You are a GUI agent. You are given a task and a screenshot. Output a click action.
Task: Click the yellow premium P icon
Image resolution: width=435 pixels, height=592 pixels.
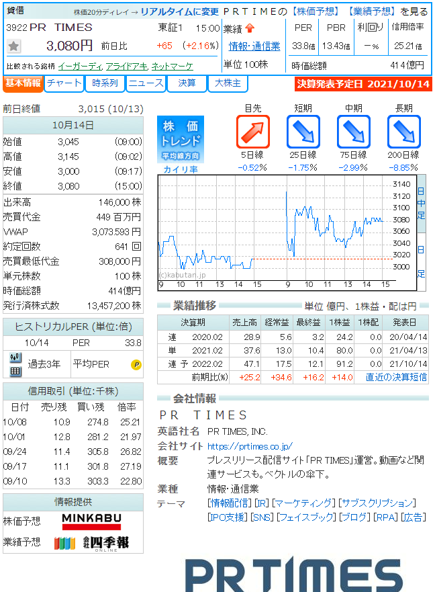(x=136, y=365)
